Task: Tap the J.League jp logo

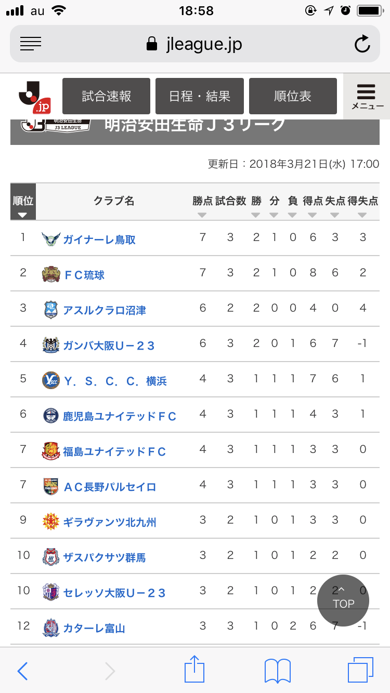Action: coord(34,97)
